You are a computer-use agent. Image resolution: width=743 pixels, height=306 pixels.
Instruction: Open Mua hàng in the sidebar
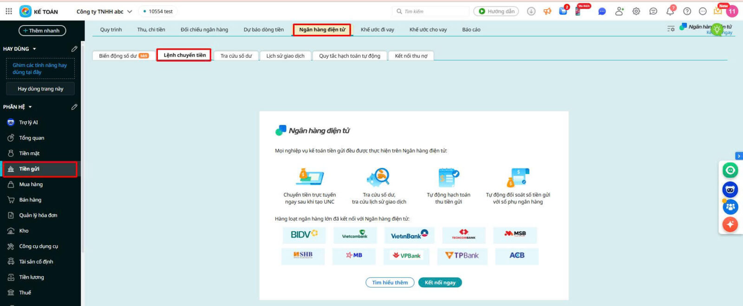31,184
